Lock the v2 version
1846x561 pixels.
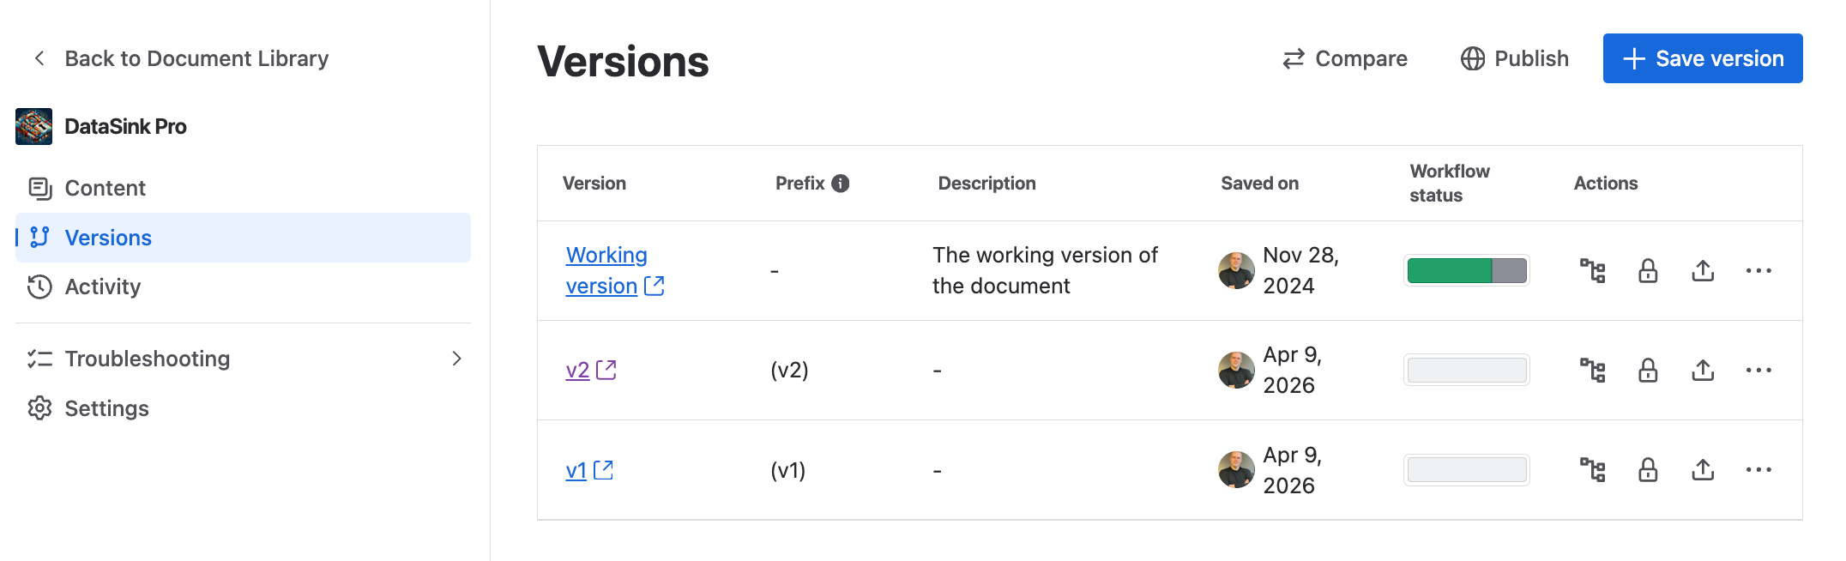click(1648, 370)
